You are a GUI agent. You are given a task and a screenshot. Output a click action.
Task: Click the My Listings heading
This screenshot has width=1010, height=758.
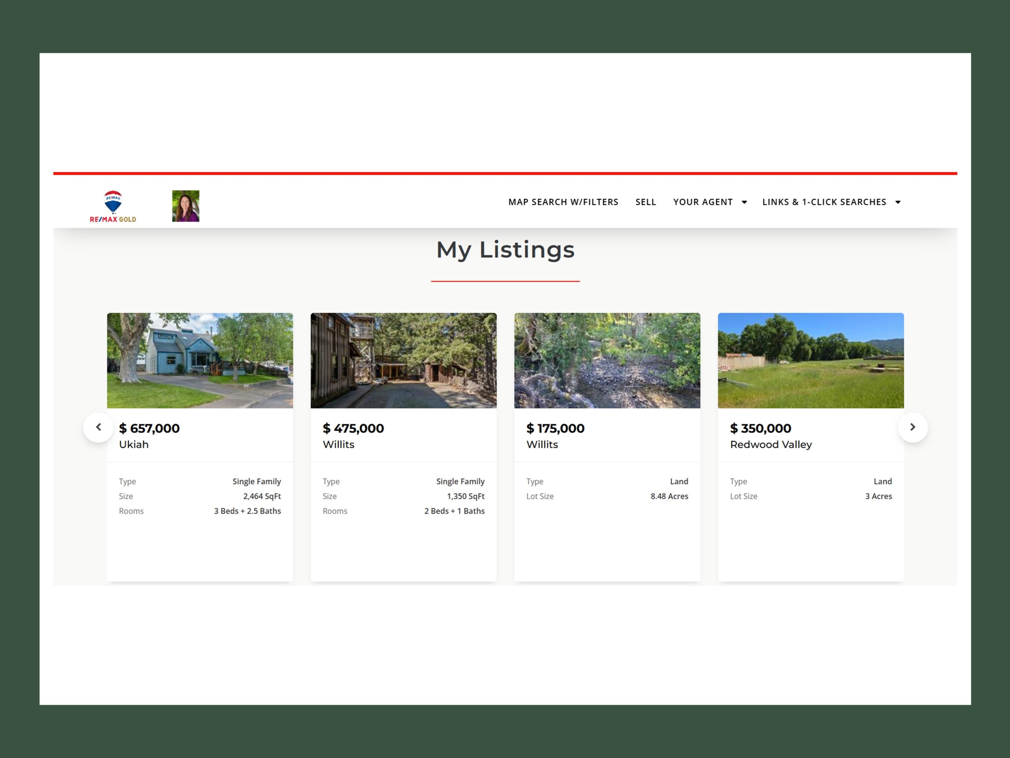pos(505,250)
